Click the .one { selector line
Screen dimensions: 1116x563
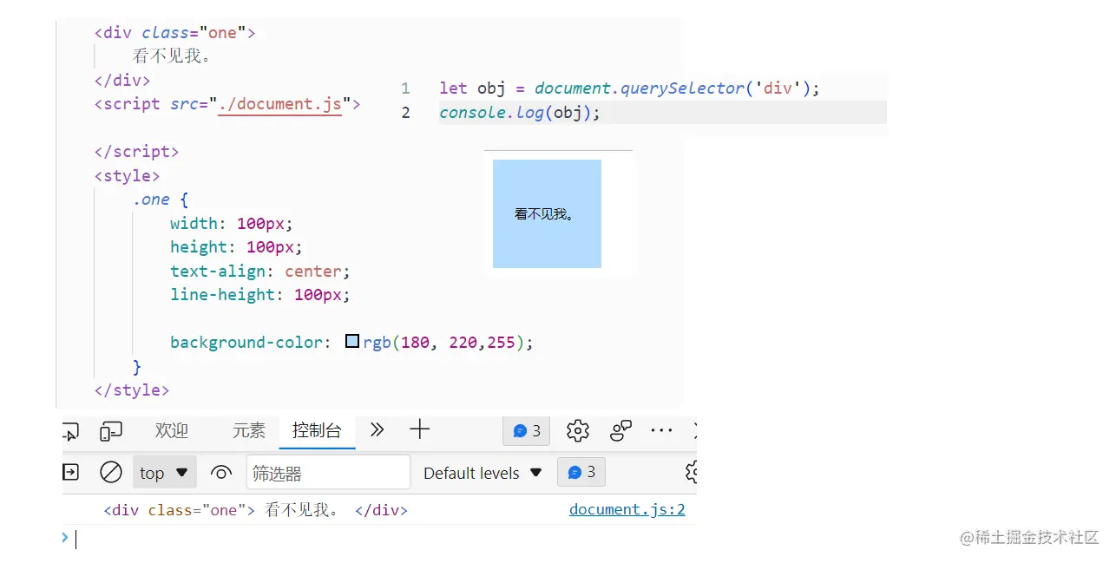point(161,200)
